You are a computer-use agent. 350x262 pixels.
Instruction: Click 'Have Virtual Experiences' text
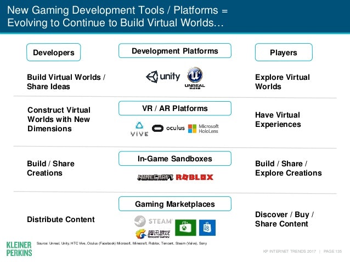coord(278,120)
